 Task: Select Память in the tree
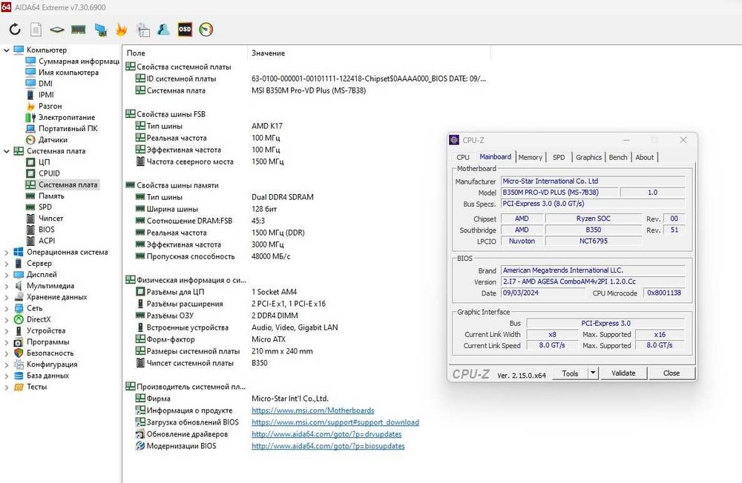45,196
